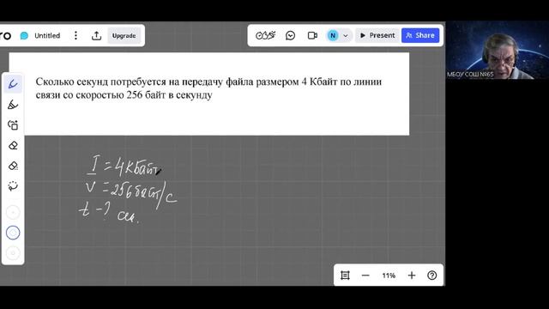
Task: Select the Smart eraser tool below the Eraser
Action: click(13, 166)
